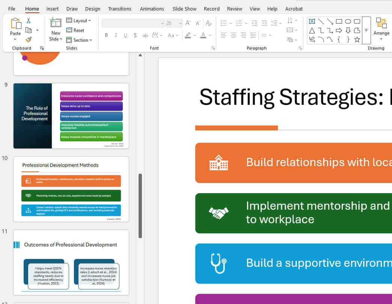Open the font size dropdown
This screenshot has height=304, width=392.
[x=180, y=23]
